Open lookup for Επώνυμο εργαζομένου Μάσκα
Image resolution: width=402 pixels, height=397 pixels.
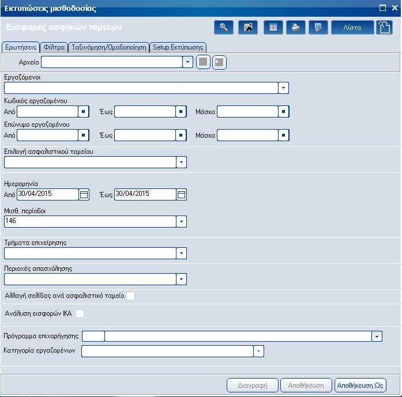coord(283,135)
